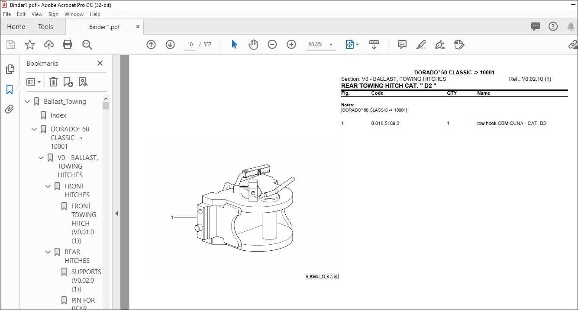This screenshot has height=310, width=578.
Task: Close the Binder1.pdf tab
Action: [138, 27]
